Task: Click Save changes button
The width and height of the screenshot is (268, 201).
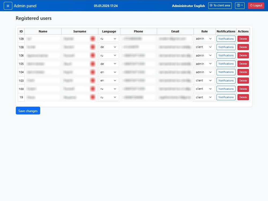Action: 28,111
